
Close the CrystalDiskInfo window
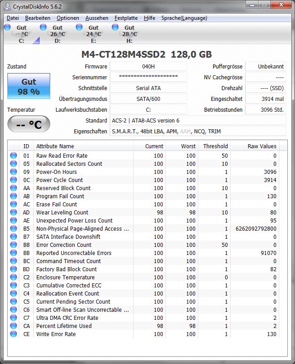[281, 5]
